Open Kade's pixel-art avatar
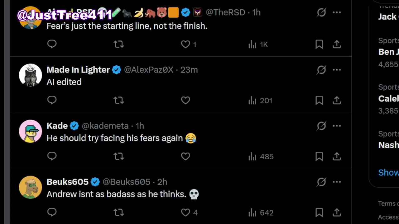 point(30,131)
